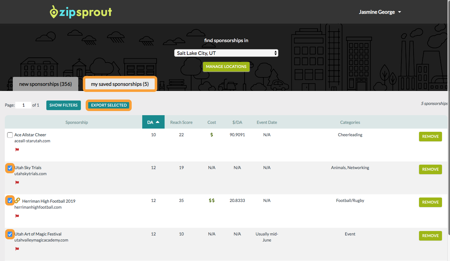Image resolution: width=450 pixels, height=261 pixels.
Task: Sort by Event Date column header
Action: click(x=267, y=122)
